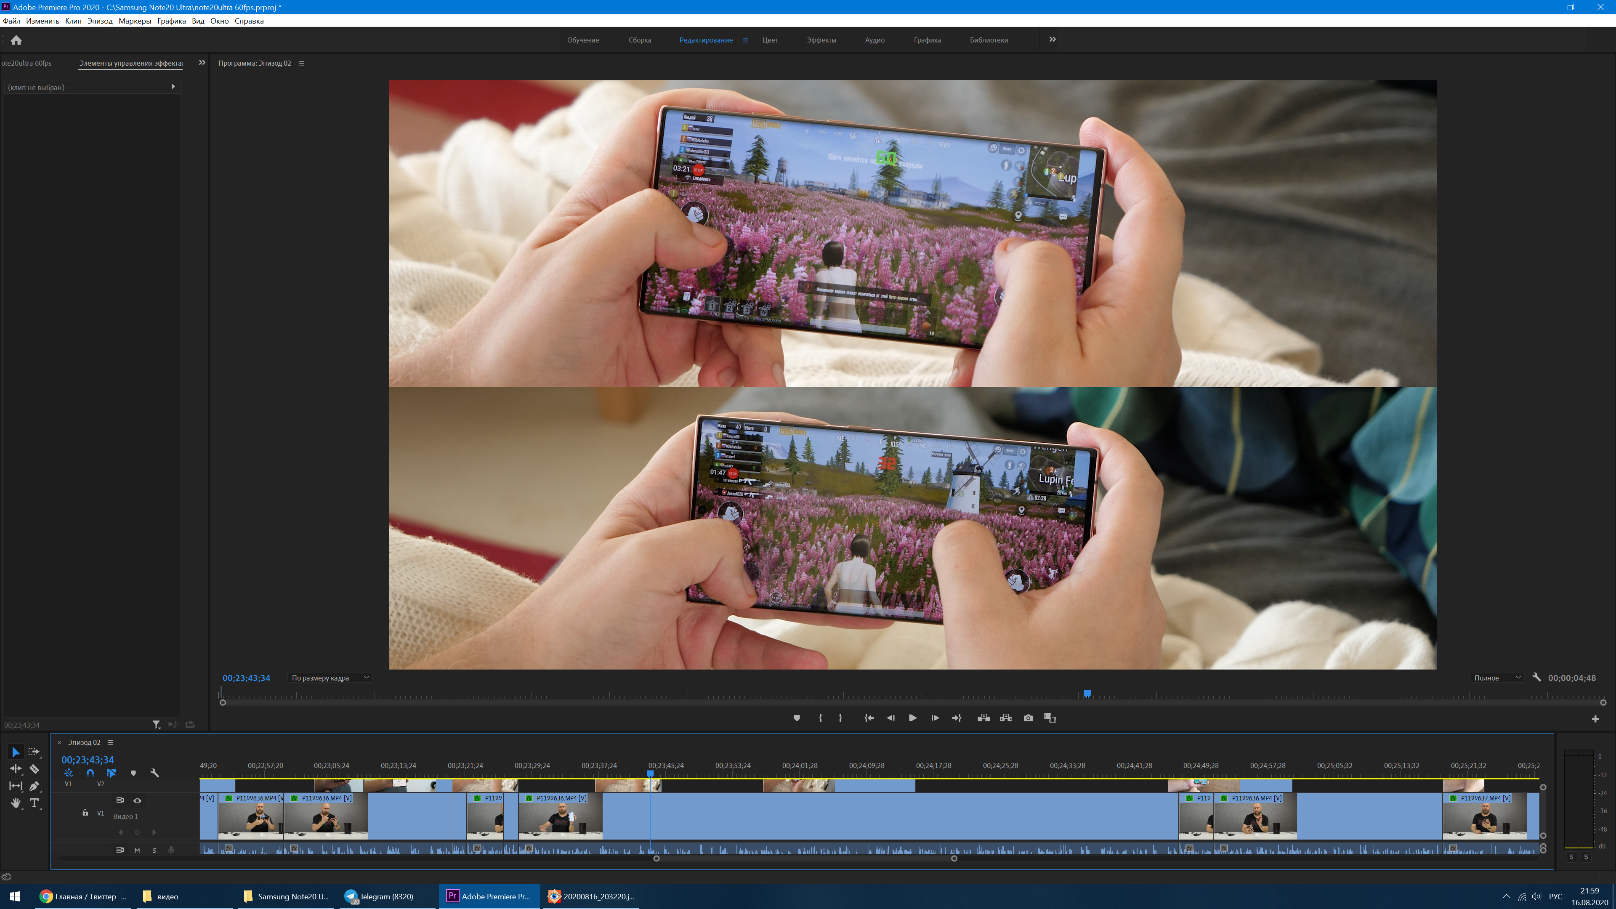The height and width of the screenshot is (909, 1616).
Task: Open the 'Полное' playback resolution dropdown
Action: coord(1497,678)
